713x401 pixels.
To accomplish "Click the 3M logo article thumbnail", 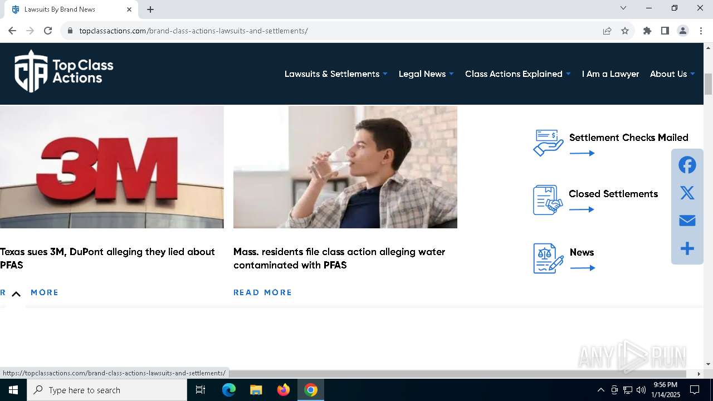I will point(111,167).
